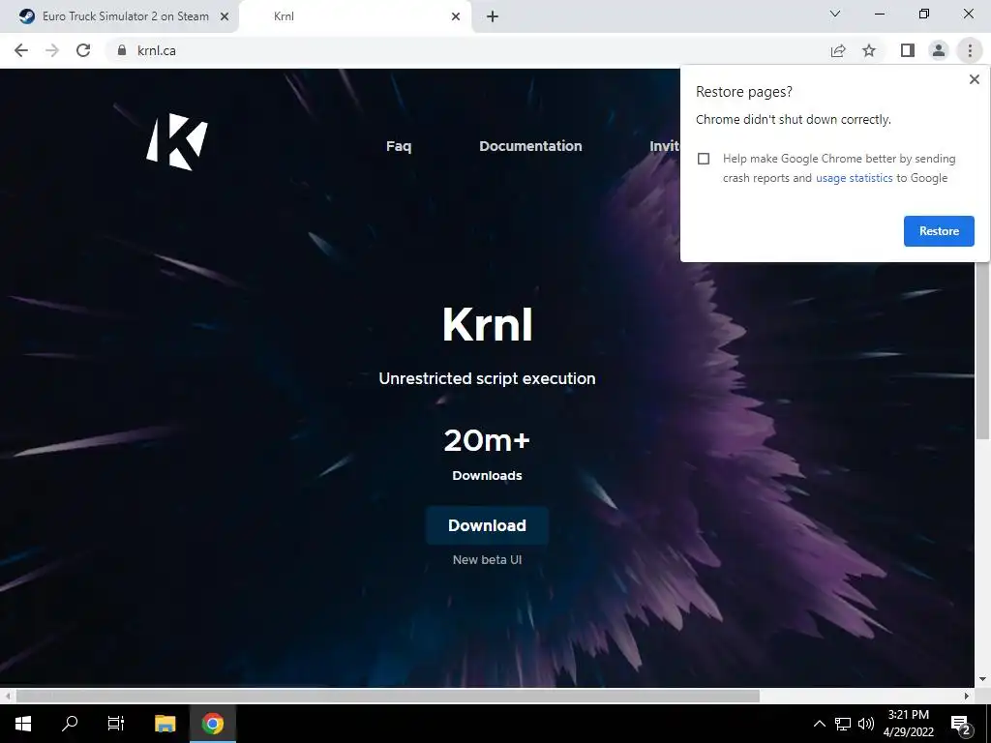Open the Faq page link

(399, 146)
